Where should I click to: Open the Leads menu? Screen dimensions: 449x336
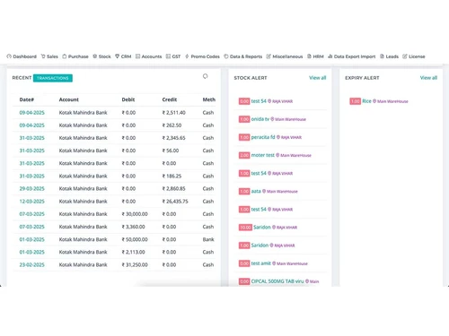pos(389,56)
